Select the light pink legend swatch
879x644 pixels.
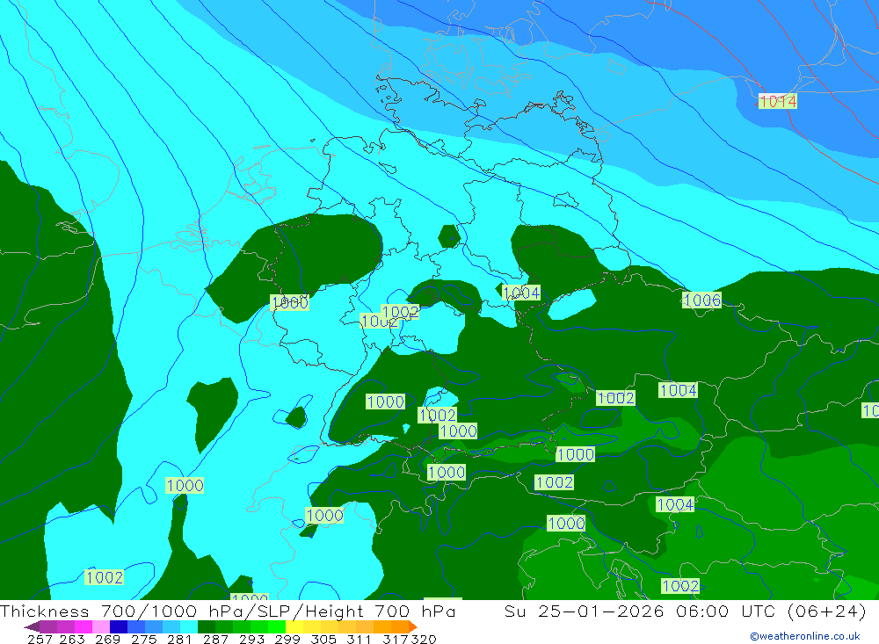coord(100,626)
